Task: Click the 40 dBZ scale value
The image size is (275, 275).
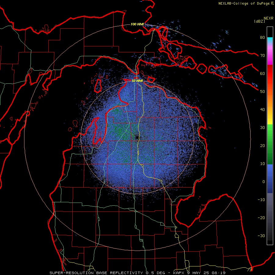Action: pos(262,110)
